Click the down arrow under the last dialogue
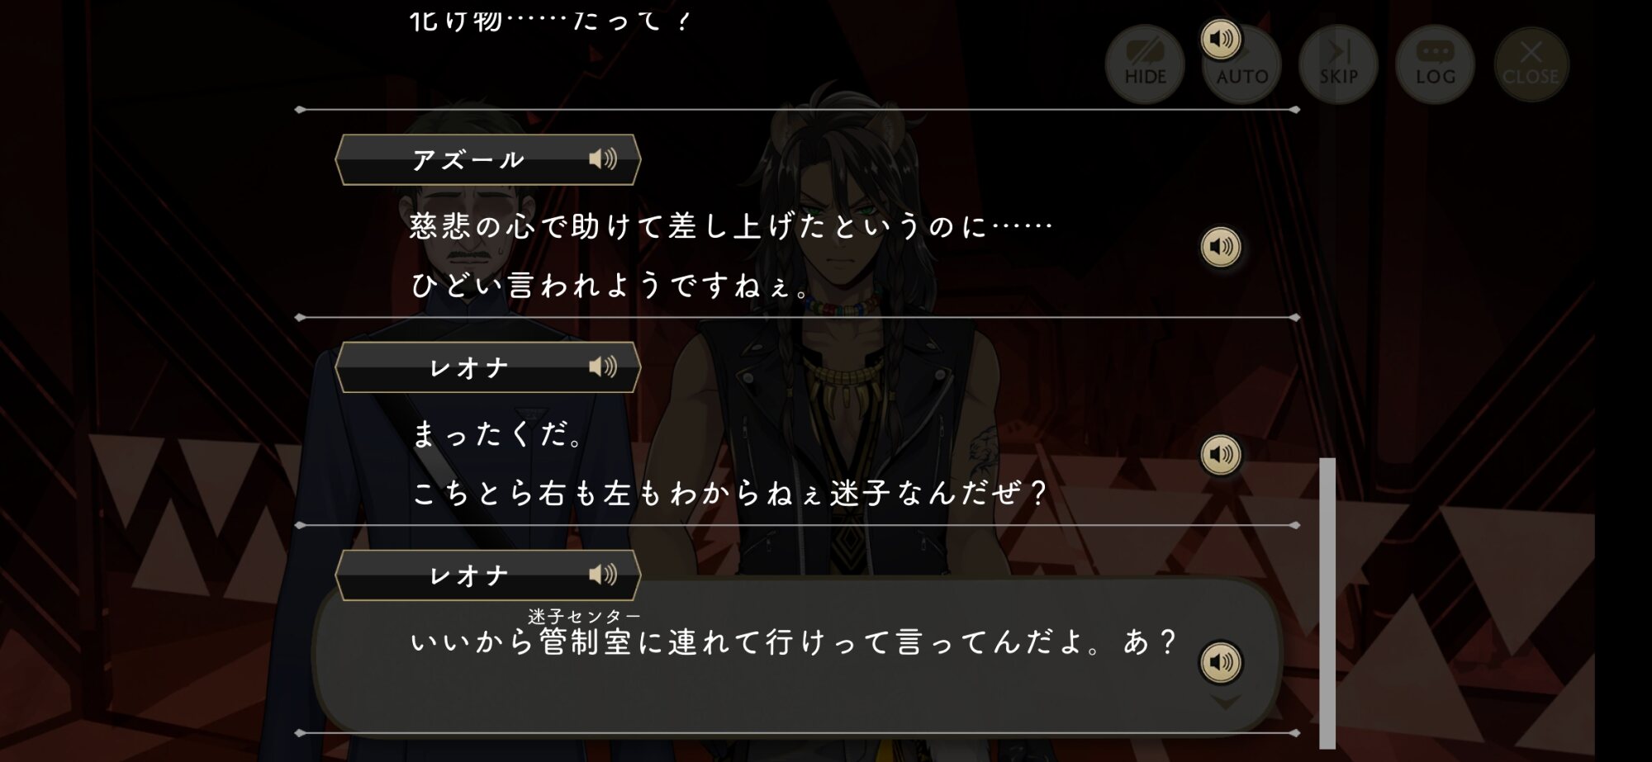Screen dimensions: 1652x762 [x=1225, y=702]
